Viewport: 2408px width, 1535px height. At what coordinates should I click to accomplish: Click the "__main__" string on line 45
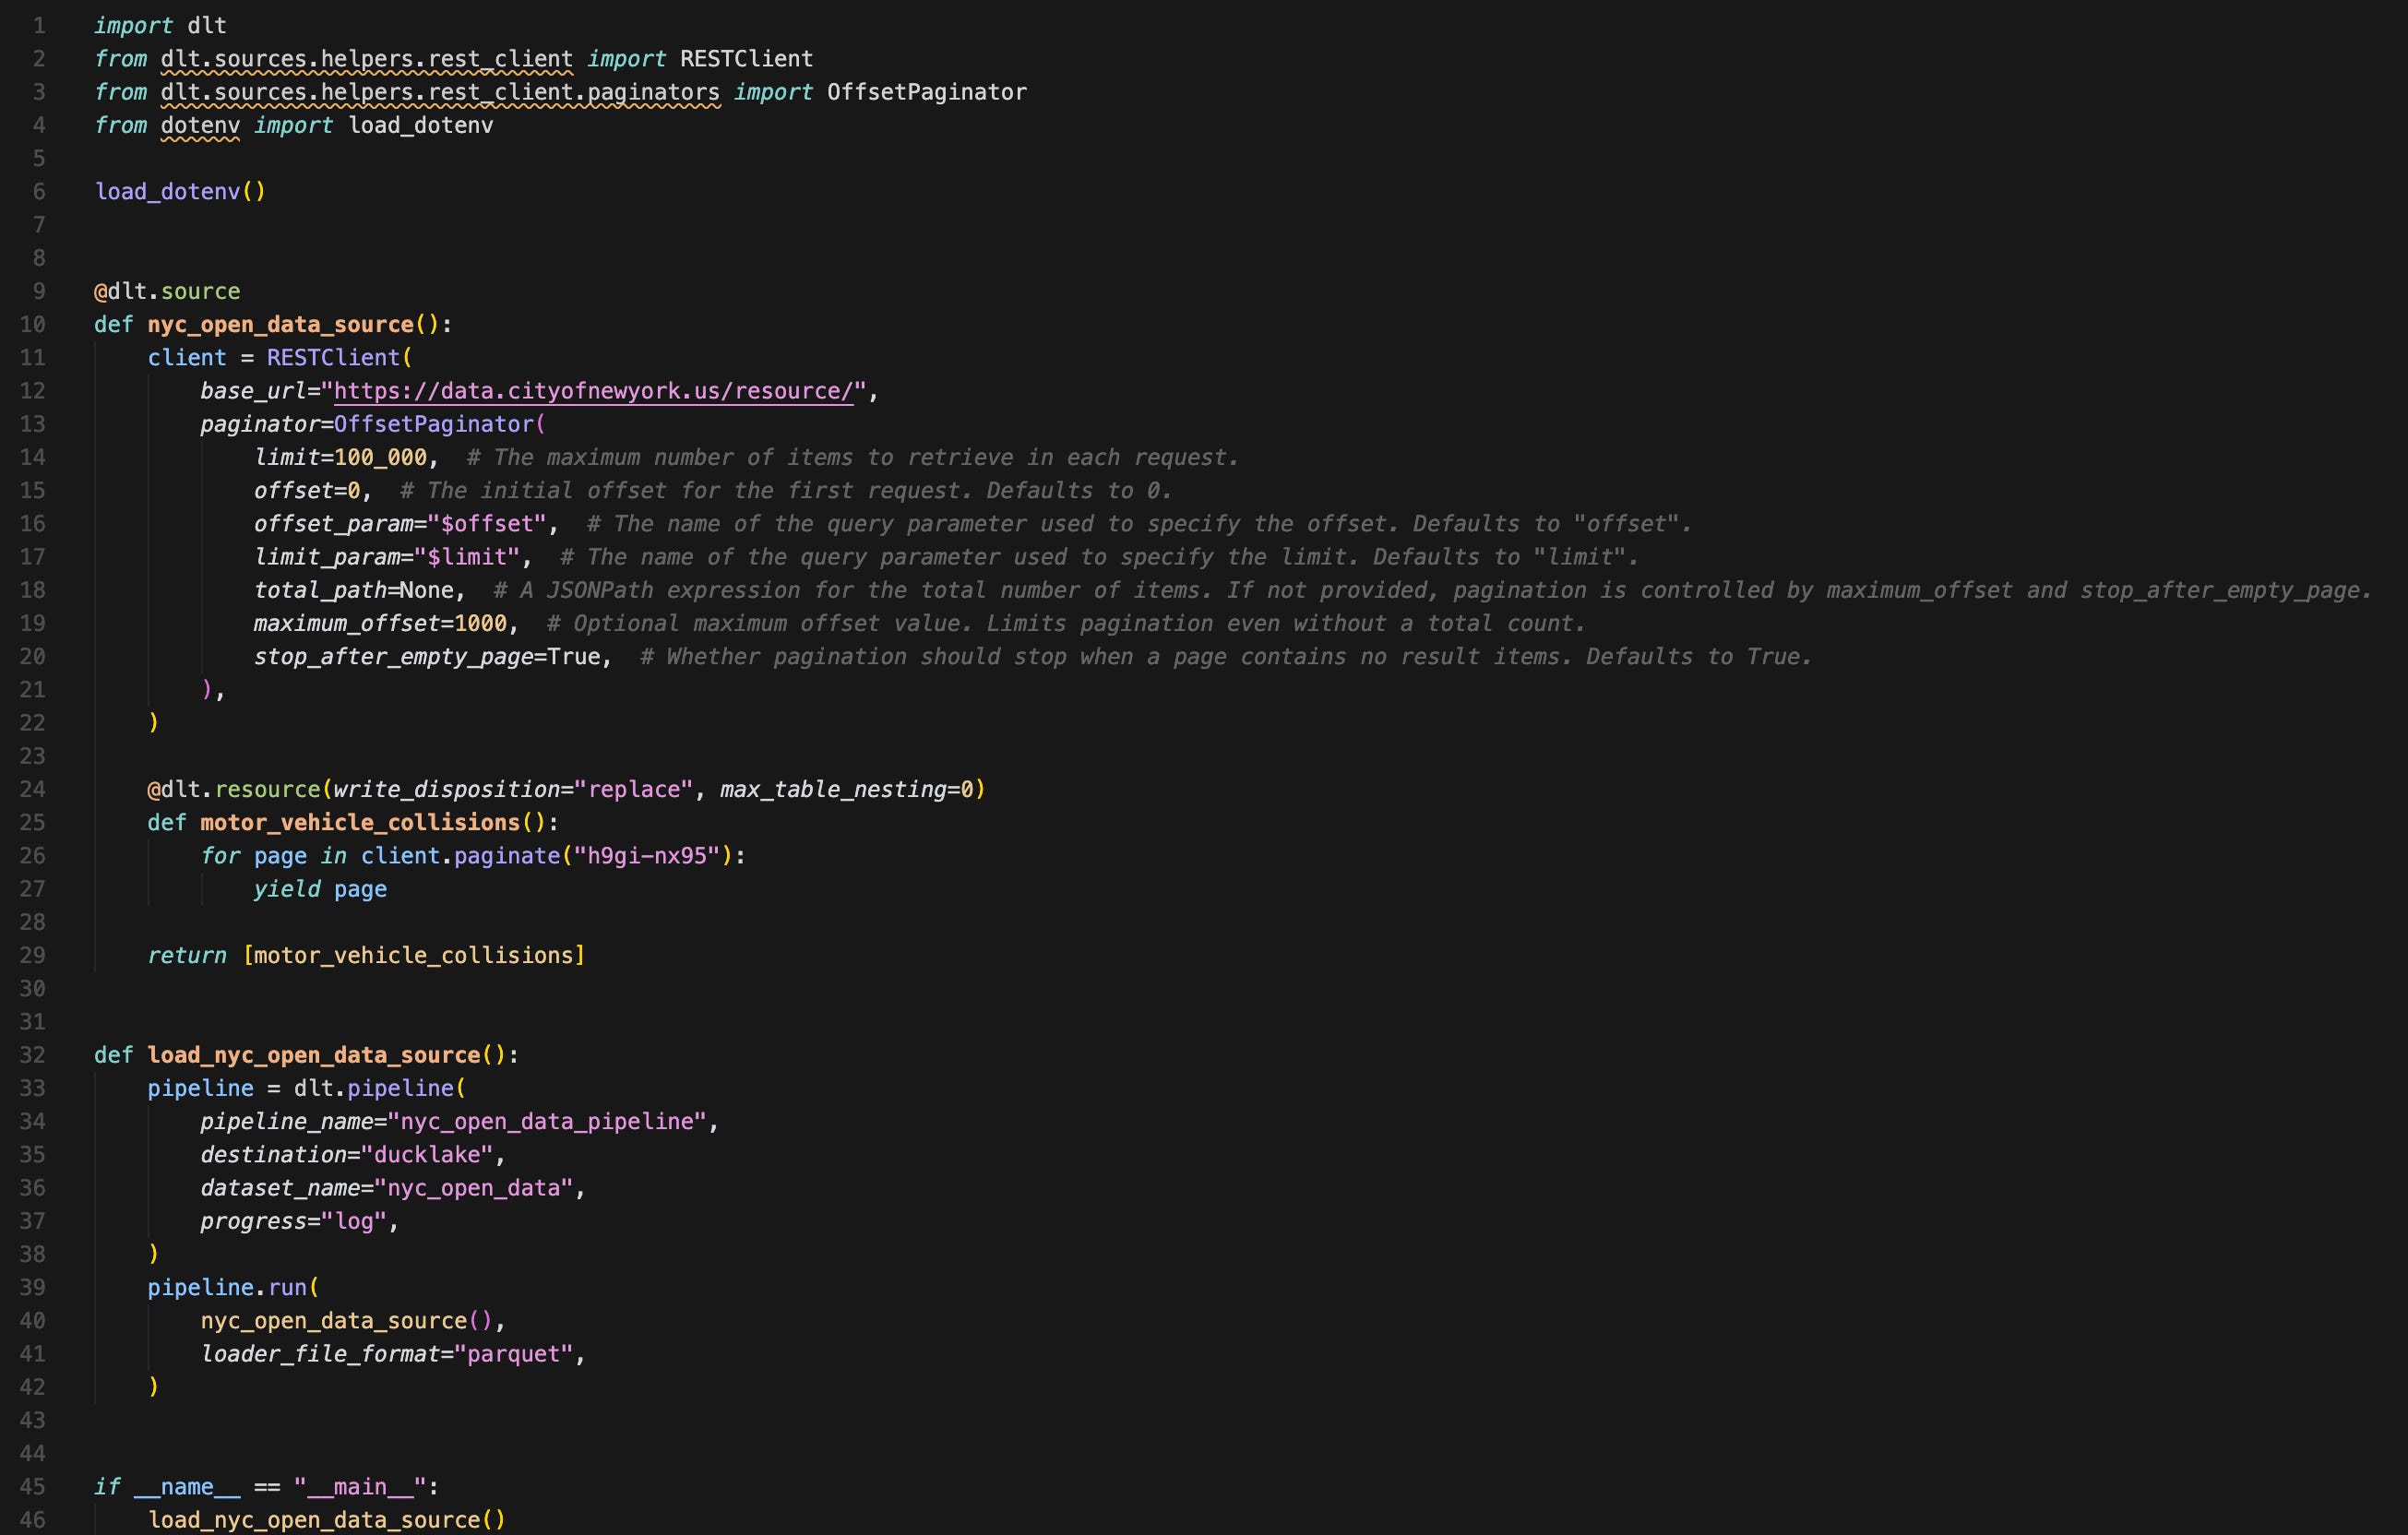[x=360, y=1487]
